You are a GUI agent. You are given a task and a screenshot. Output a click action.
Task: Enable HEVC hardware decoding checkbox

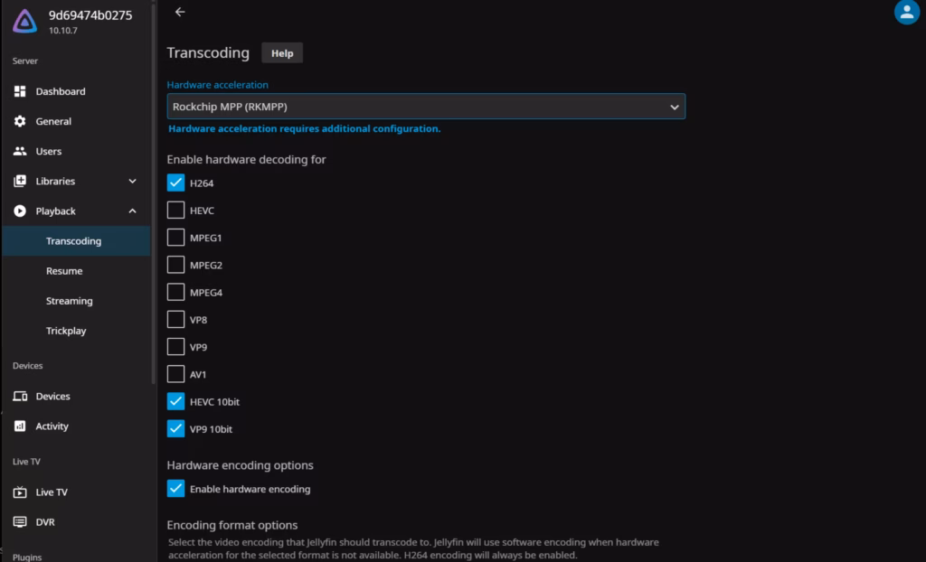tap(175, 211)
